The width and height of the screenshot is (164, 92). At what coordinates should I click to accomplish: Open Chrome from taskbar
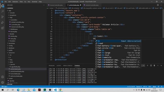(60, 90)
